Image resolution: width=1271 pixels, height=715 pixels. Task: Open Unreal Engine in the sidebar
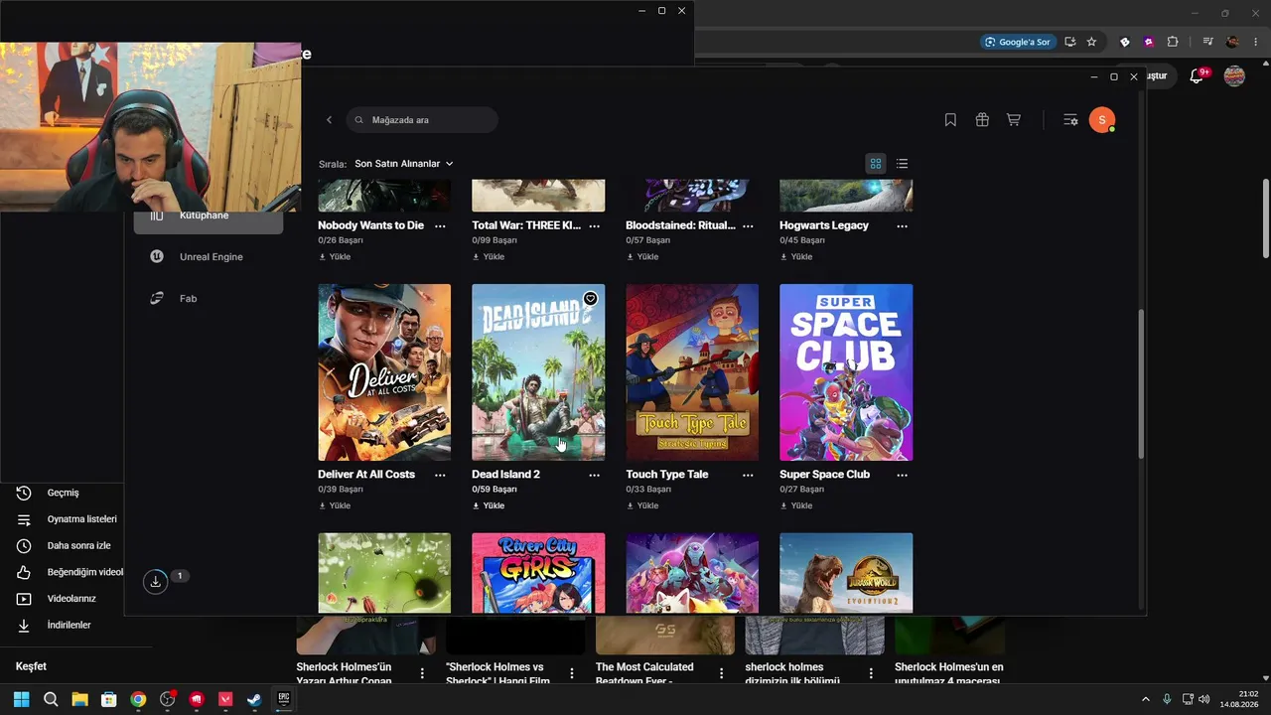point(209,257)
